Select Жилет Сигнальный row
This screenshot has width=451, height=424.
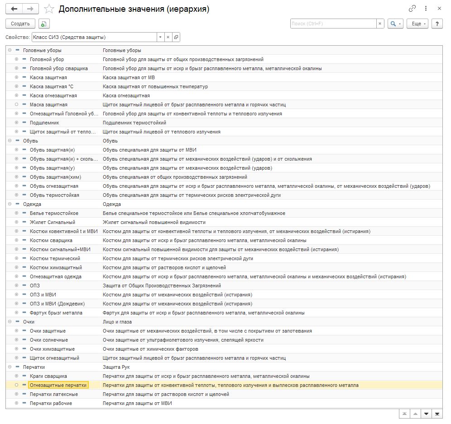pos(224,222)
